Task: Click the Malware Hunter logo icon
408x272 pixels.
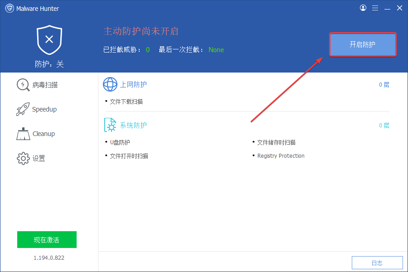Action: coord(10,8)
